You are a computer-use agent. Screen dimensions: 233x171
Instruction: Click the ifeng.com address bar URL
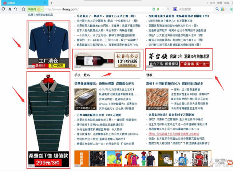(x=62, y=9)
